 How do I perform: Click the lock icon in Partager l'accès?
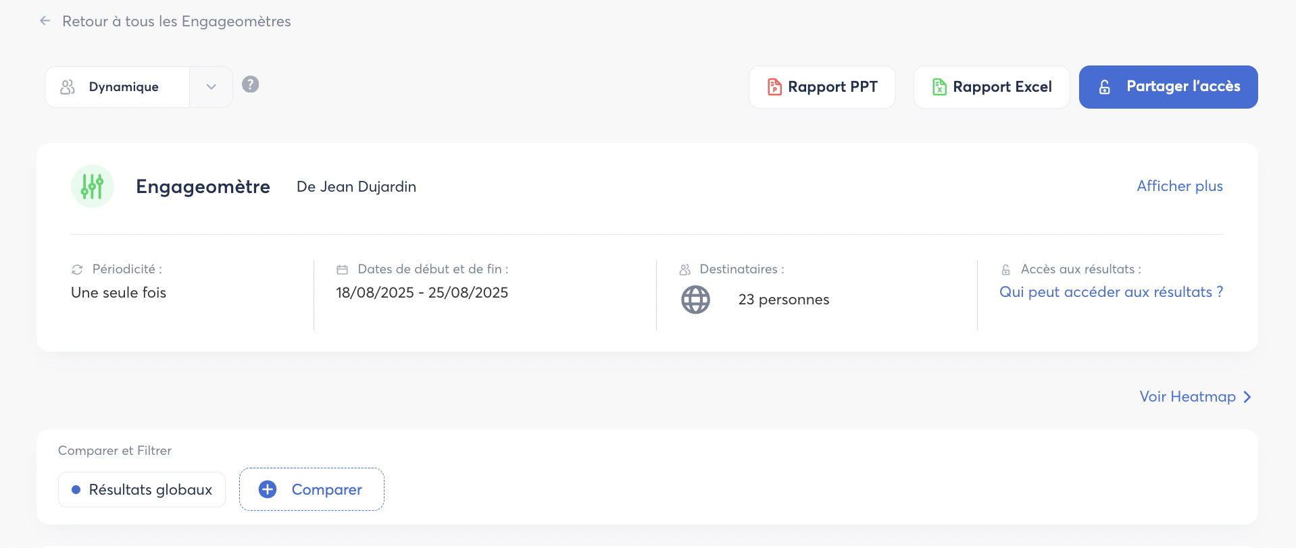[x=1105, y=87]
